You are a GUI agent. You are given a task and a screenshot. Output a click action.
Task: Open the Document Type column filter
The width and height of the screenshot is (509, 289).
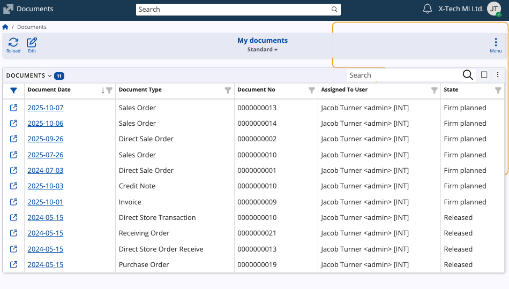click(x=228, y=90)
